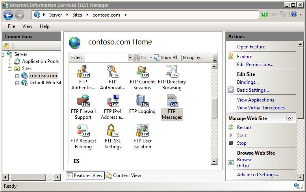This screenshot has height=192, width=306.
Task: Collapse the Manage Web Site section
Action: tap(289, 118)
